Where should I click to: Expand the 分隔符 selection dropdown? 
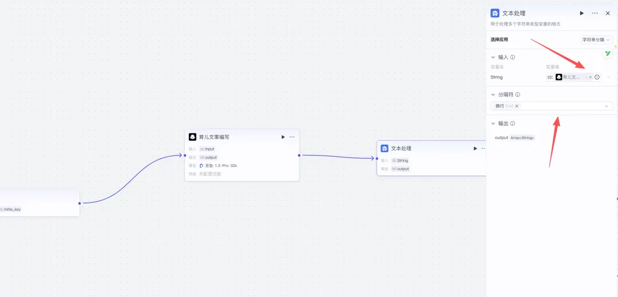(607, 106)
